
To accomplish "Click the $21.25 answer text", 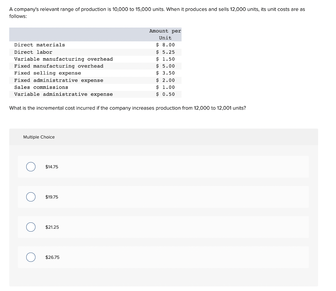I will [52, 227].
